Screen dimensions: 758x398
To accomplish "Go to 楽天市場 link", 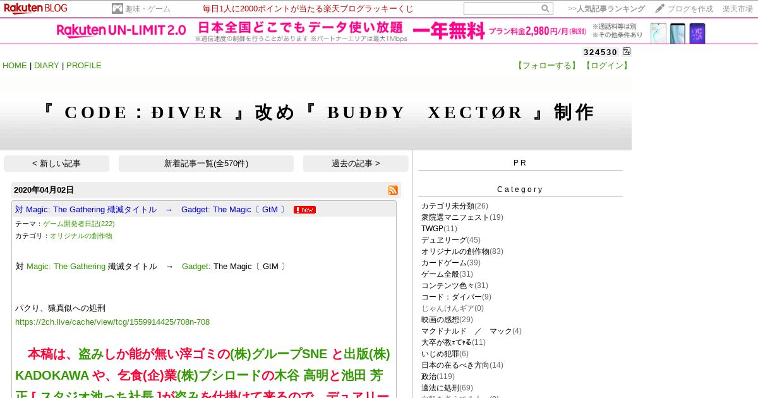I will coord(738,9).
